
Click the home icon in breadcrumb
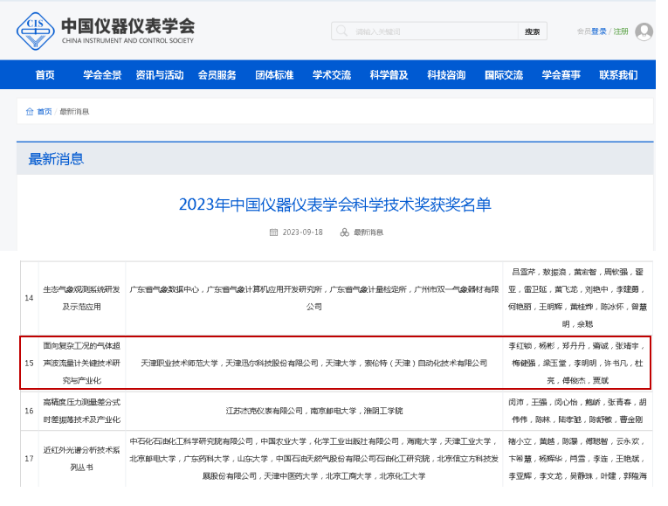pyautogui.click(x=30, y=112)
